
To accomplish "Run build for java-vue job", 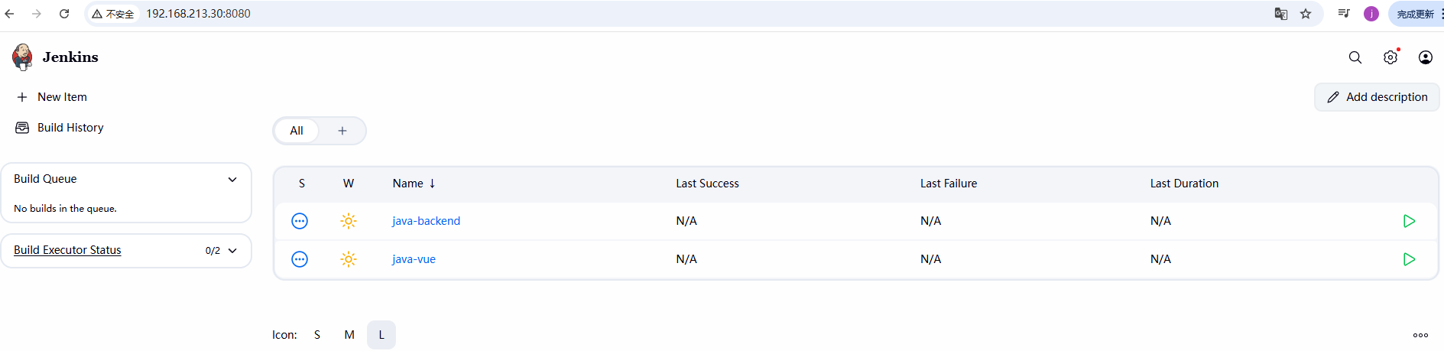I will pos(1409,259).
